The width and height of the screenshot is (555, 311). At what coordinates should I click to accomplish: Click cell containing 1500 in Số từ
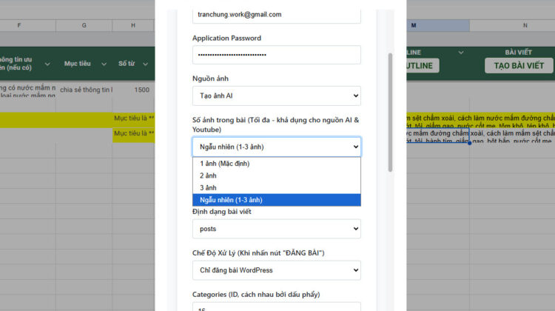(141, 90)
